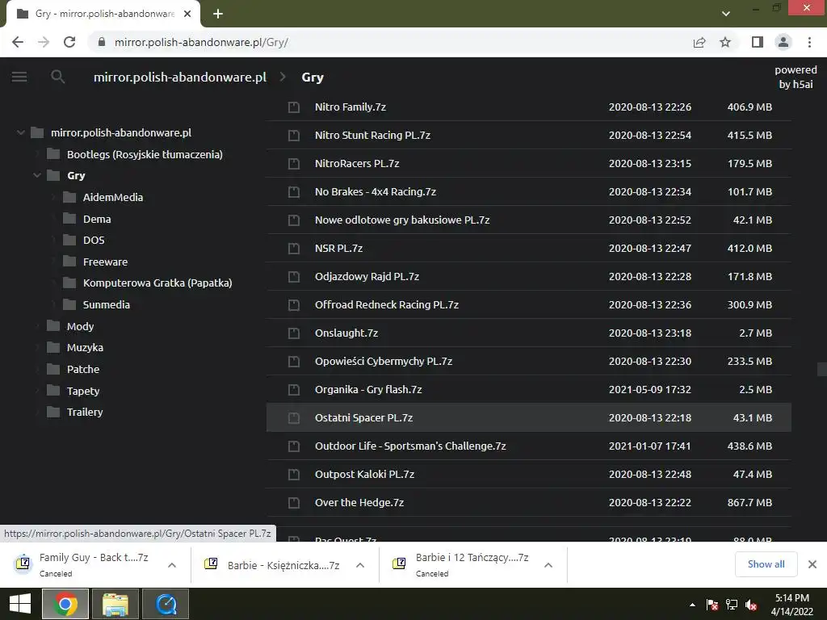Download Offroad Redneck Racing PL.7z
The height and width of the screenshot is (620, 827).
pos(387,304)
